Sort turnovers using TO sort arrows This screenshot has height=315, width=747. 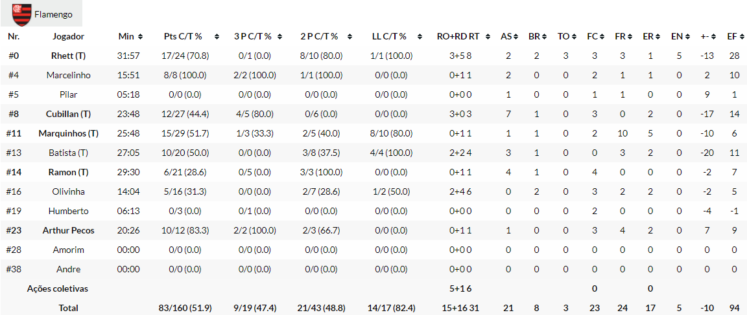[573, 37]
